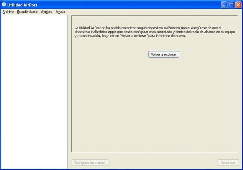Open the Archivo menu
Viewport: 243px width, 170px height.
point(8,12)
